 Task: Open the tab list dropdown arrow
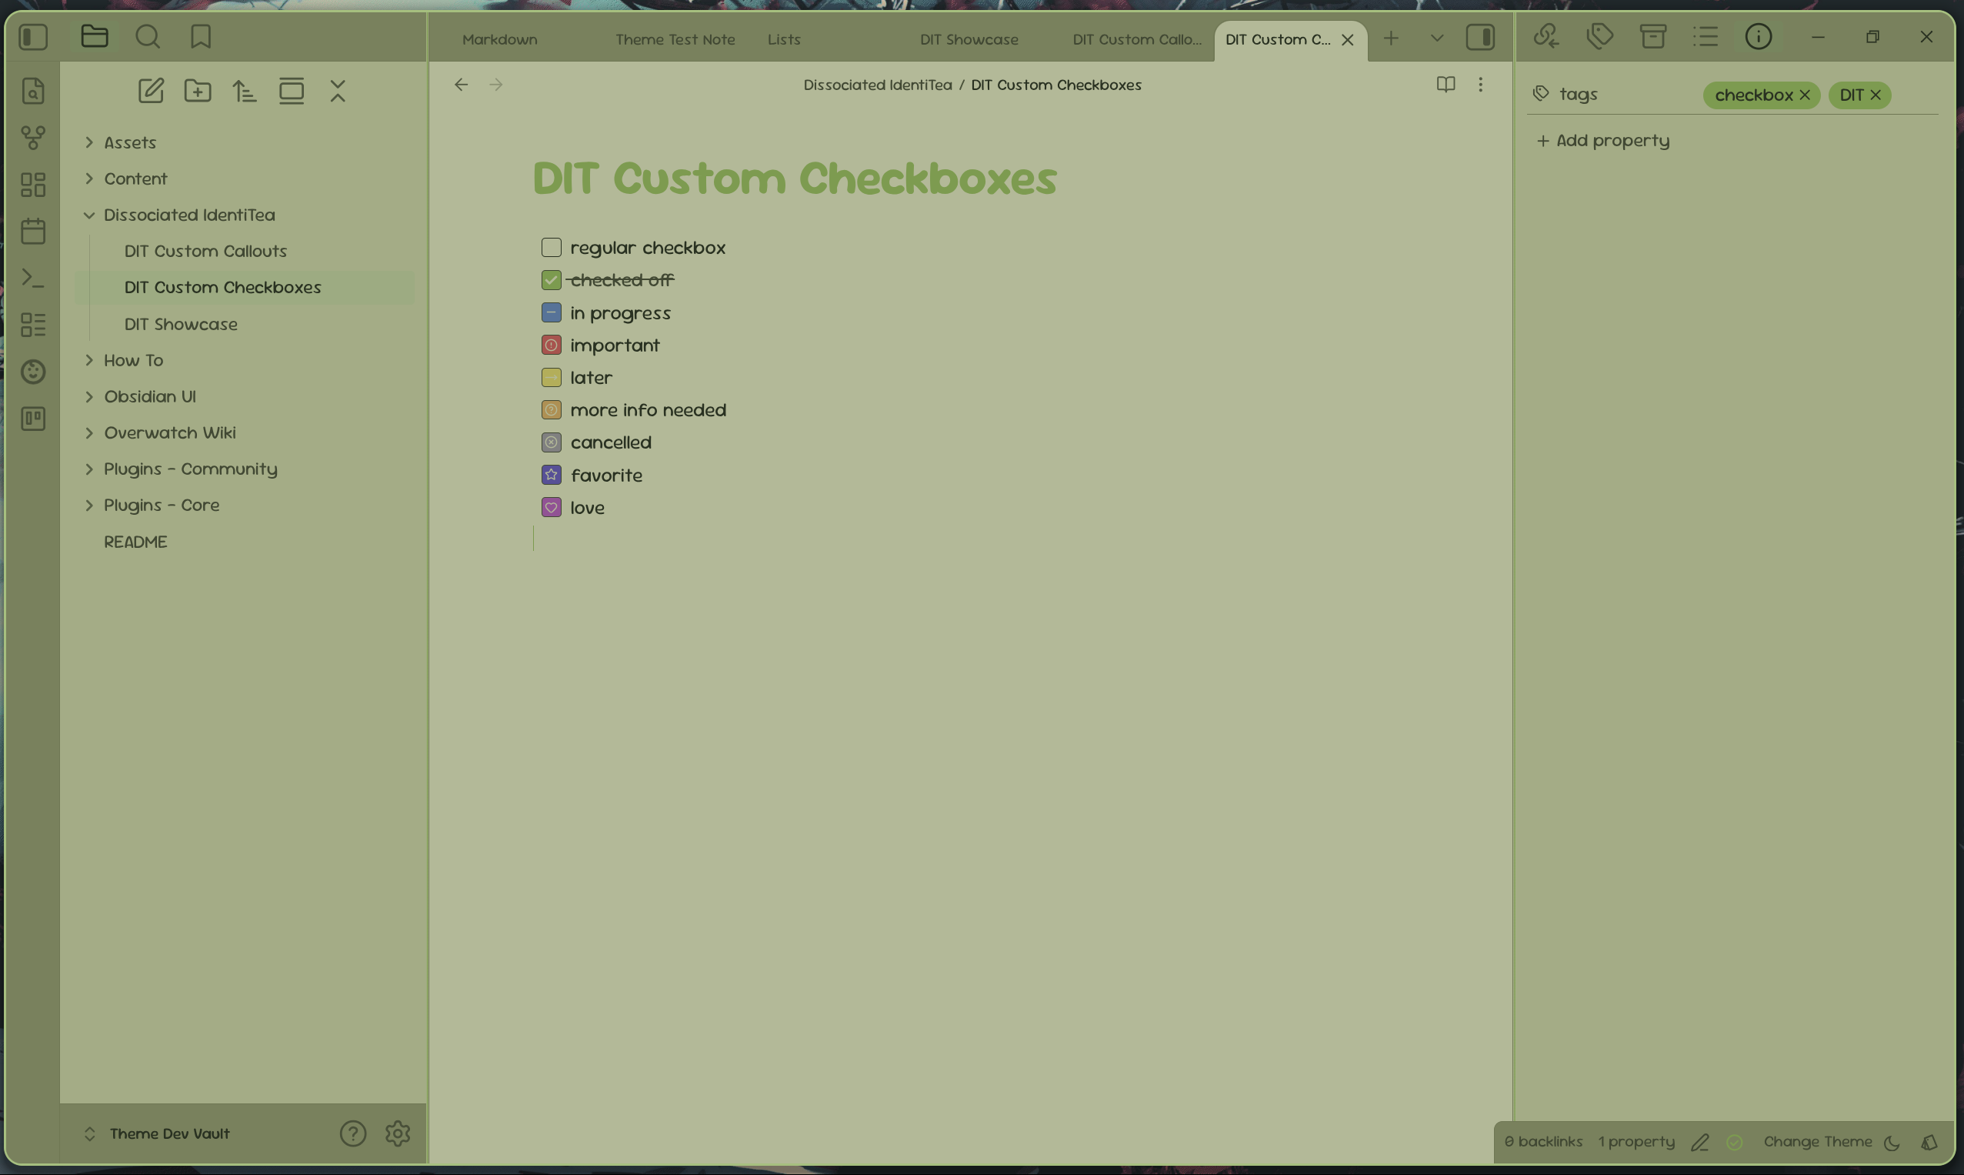[x=1437, y=38]
